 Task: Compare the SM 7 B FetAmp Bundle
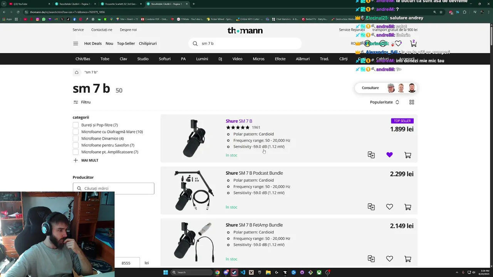tap(371, 259)
